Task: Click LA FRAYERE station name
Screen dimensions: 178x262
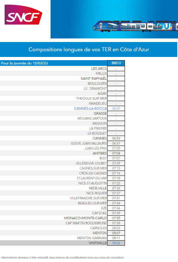Action: coord(98,128)
